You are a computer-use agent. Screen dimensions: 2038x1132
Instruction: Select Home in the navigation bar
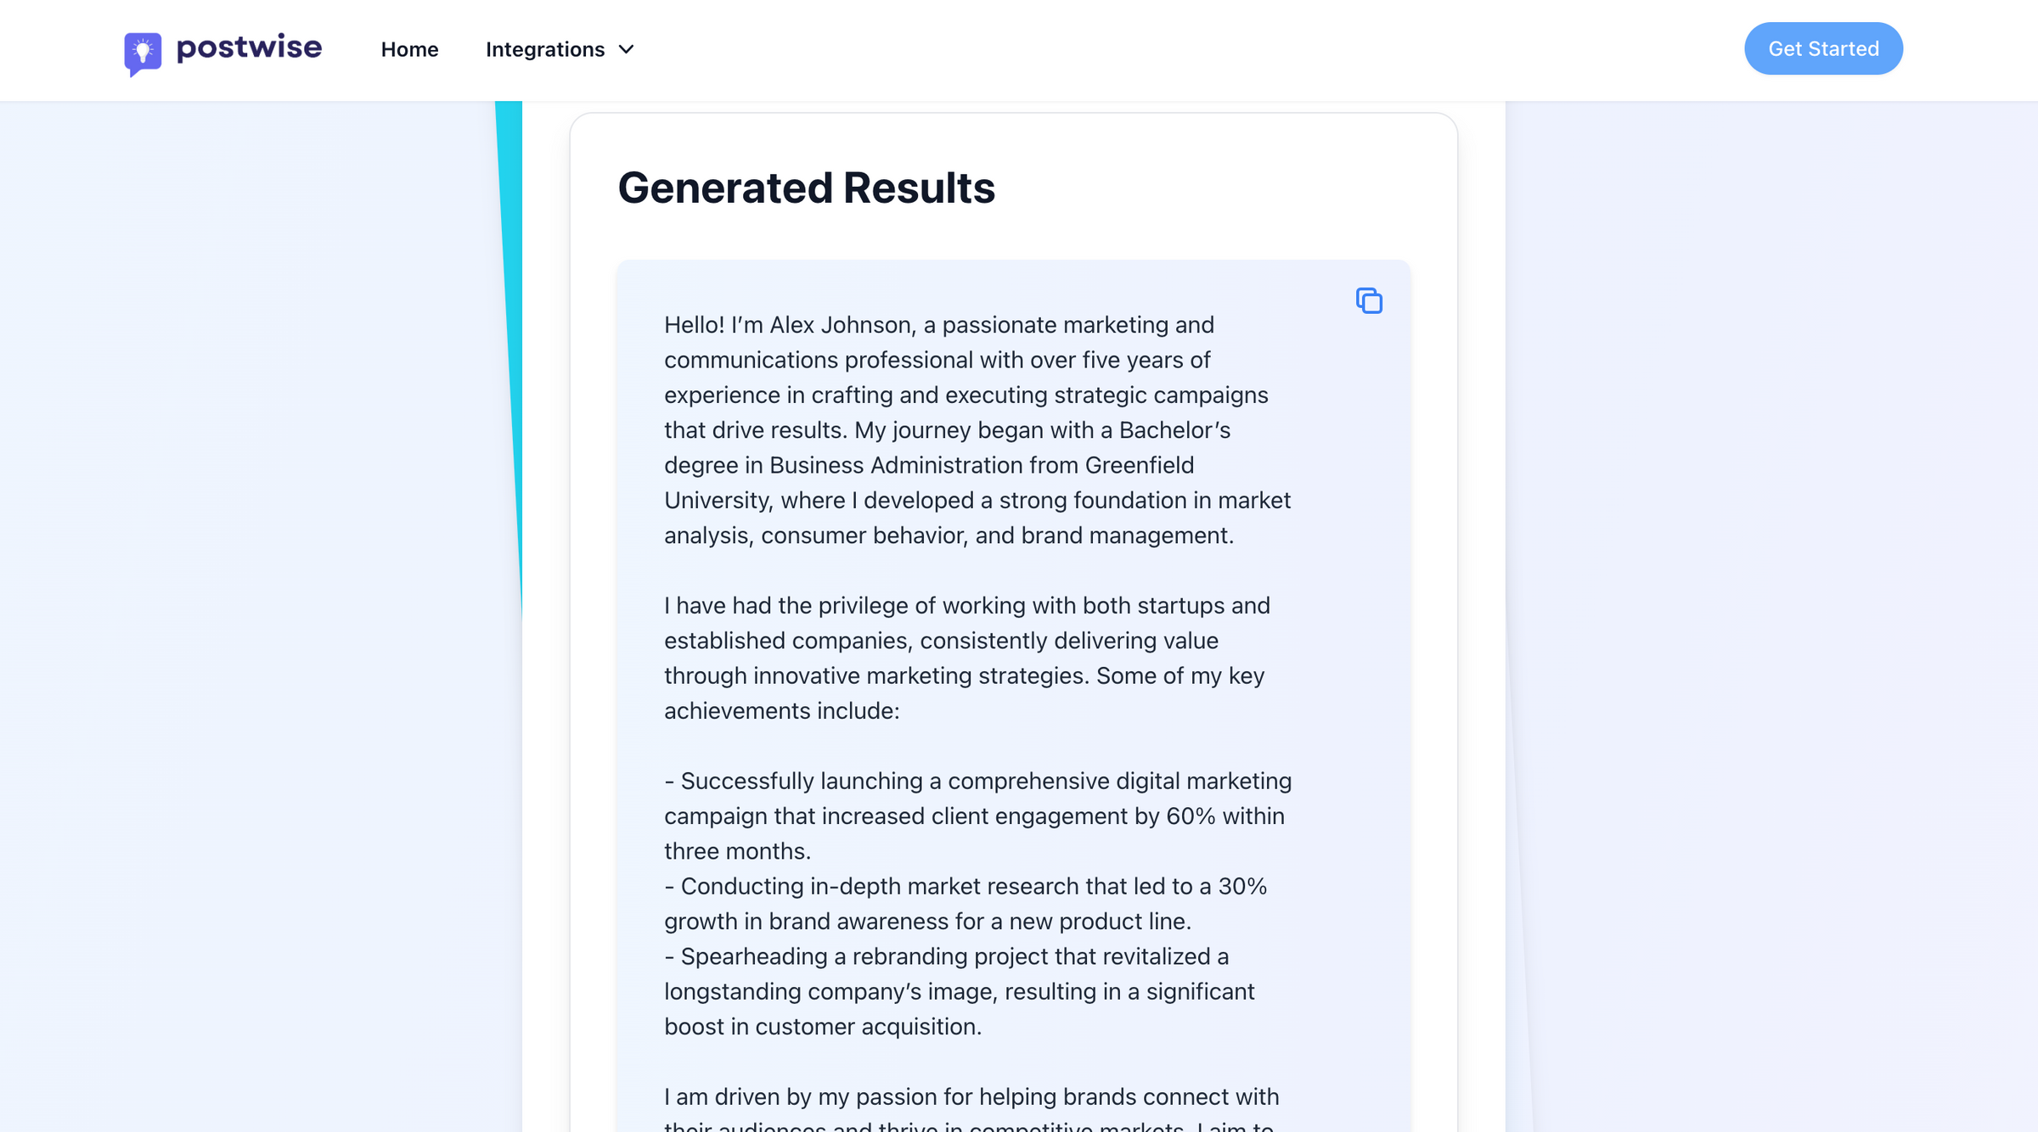tap(409, 49)
